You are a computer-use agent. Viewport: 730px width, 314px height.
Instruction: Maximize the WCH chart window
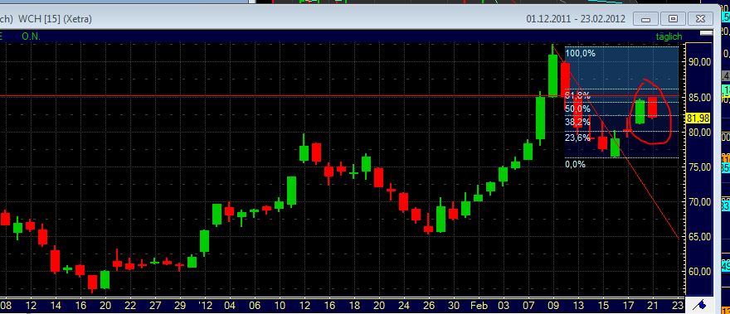[674, 19]
